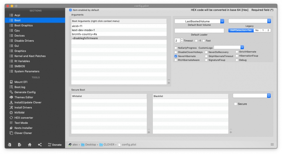Screen dimensions: 282x154
Task: Open Themes Editor palette icon
Action: coord(11,97)
